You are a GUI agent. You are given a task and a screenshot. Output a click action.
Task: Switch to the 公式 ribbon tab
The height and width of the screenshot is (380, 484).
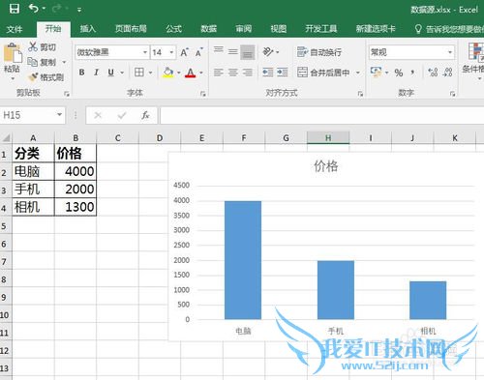[x=173, y=29]
